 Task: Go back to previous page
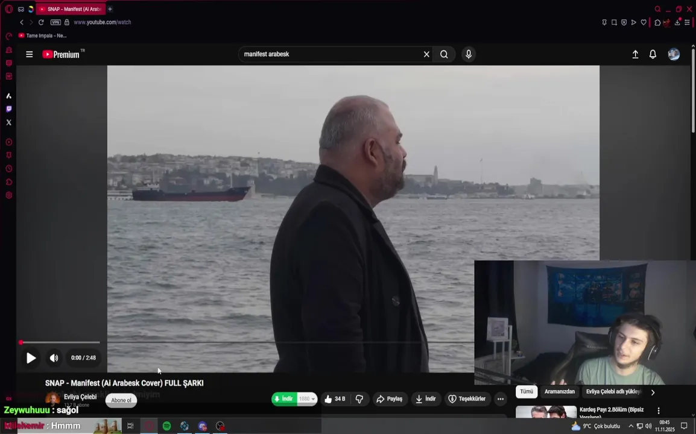21,22
